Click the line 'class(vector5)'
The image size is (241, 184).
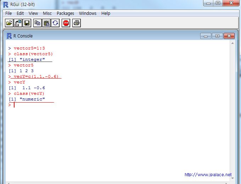[30, 54]
